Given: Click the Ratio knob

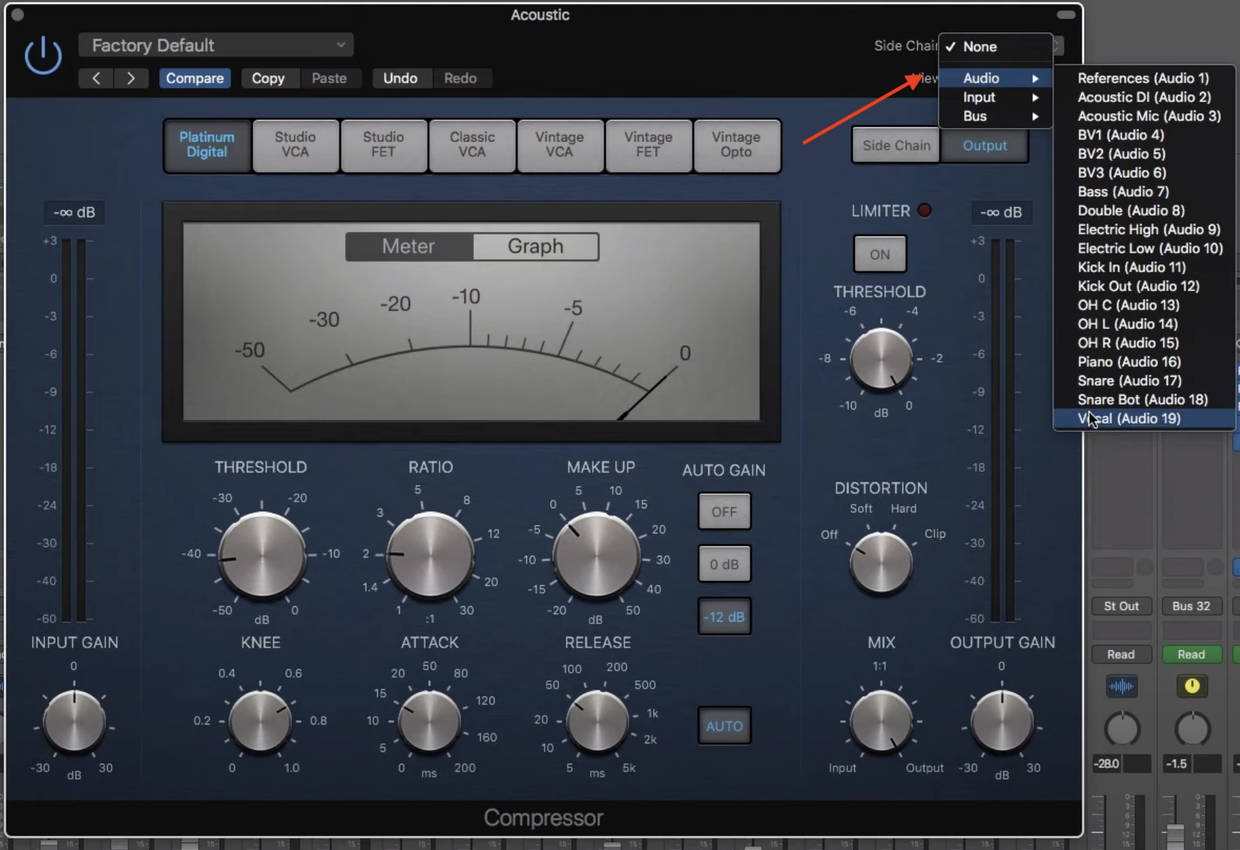Looking at the screenshot, I should tap(430, 555).
